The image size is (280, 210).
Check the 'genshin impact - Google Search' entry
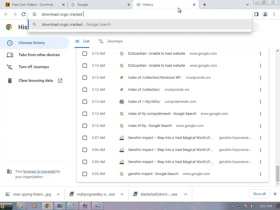(85, 174)
